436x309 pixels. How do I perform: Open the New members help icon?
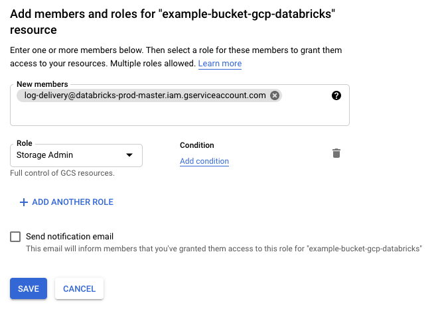click(x=336, y=95)
